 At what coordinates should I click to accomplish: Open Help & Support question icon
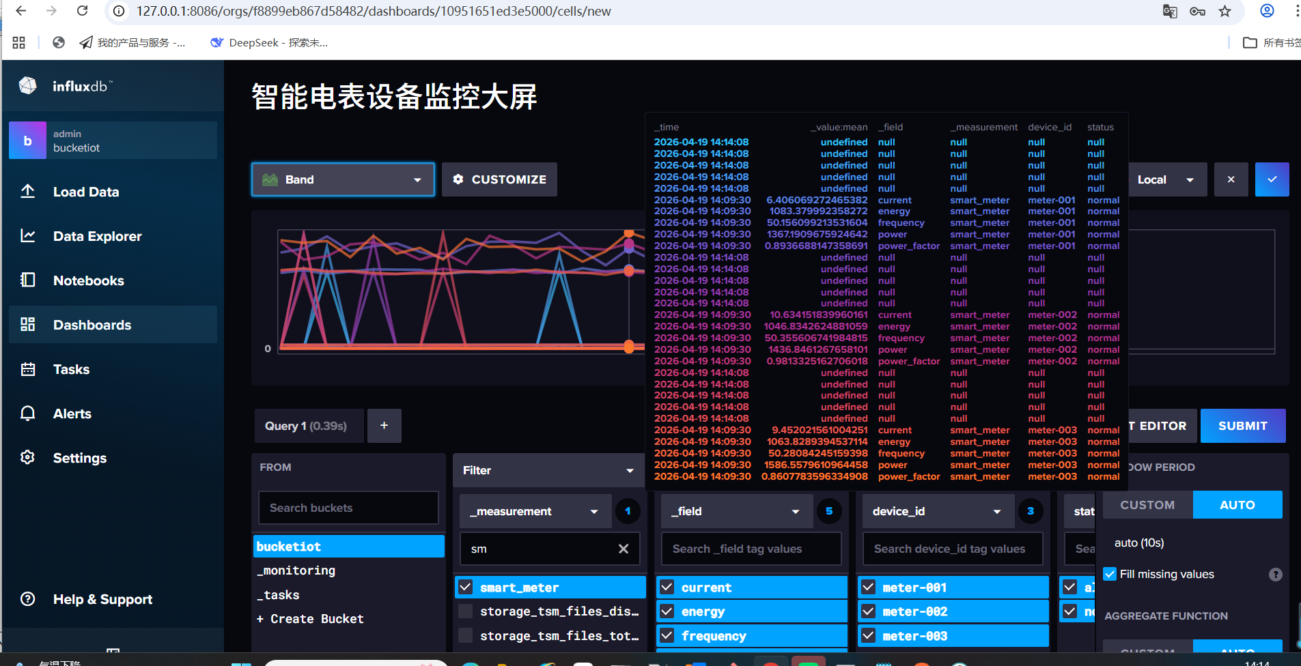28,599
